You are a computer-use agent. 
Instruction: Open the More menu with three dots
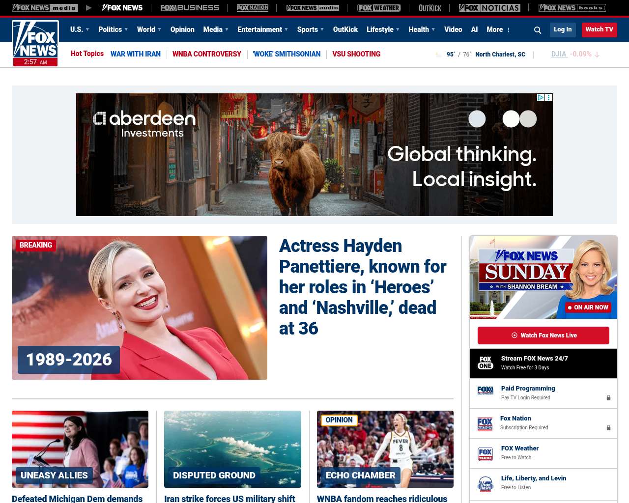click(498, 29)
